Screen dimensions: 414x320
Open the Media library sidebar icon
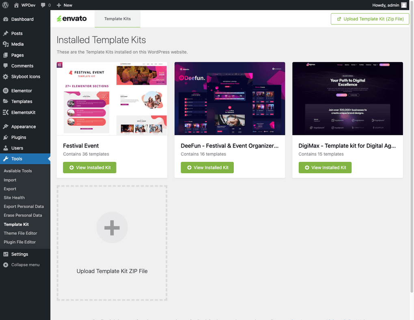point(6,44)
